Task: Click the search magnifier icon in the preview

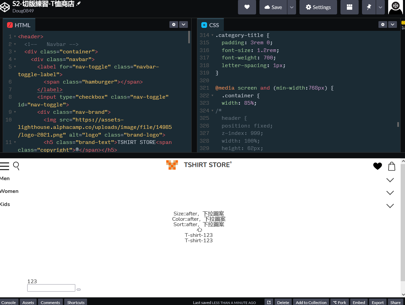Action: pos(16,166)
